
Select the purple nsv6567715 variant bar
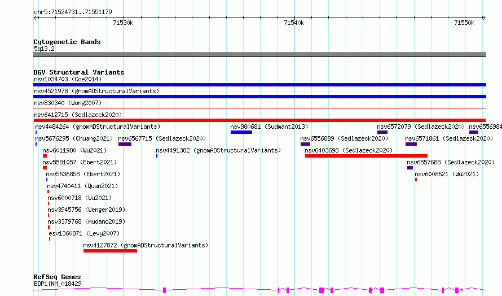tap(125, 144)
